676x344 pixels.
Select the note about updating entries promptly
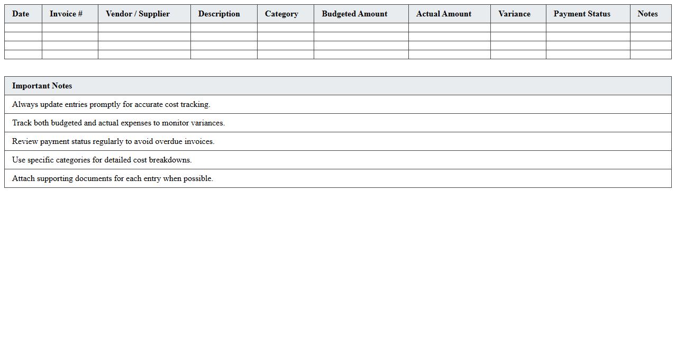[x=111, y=104]
